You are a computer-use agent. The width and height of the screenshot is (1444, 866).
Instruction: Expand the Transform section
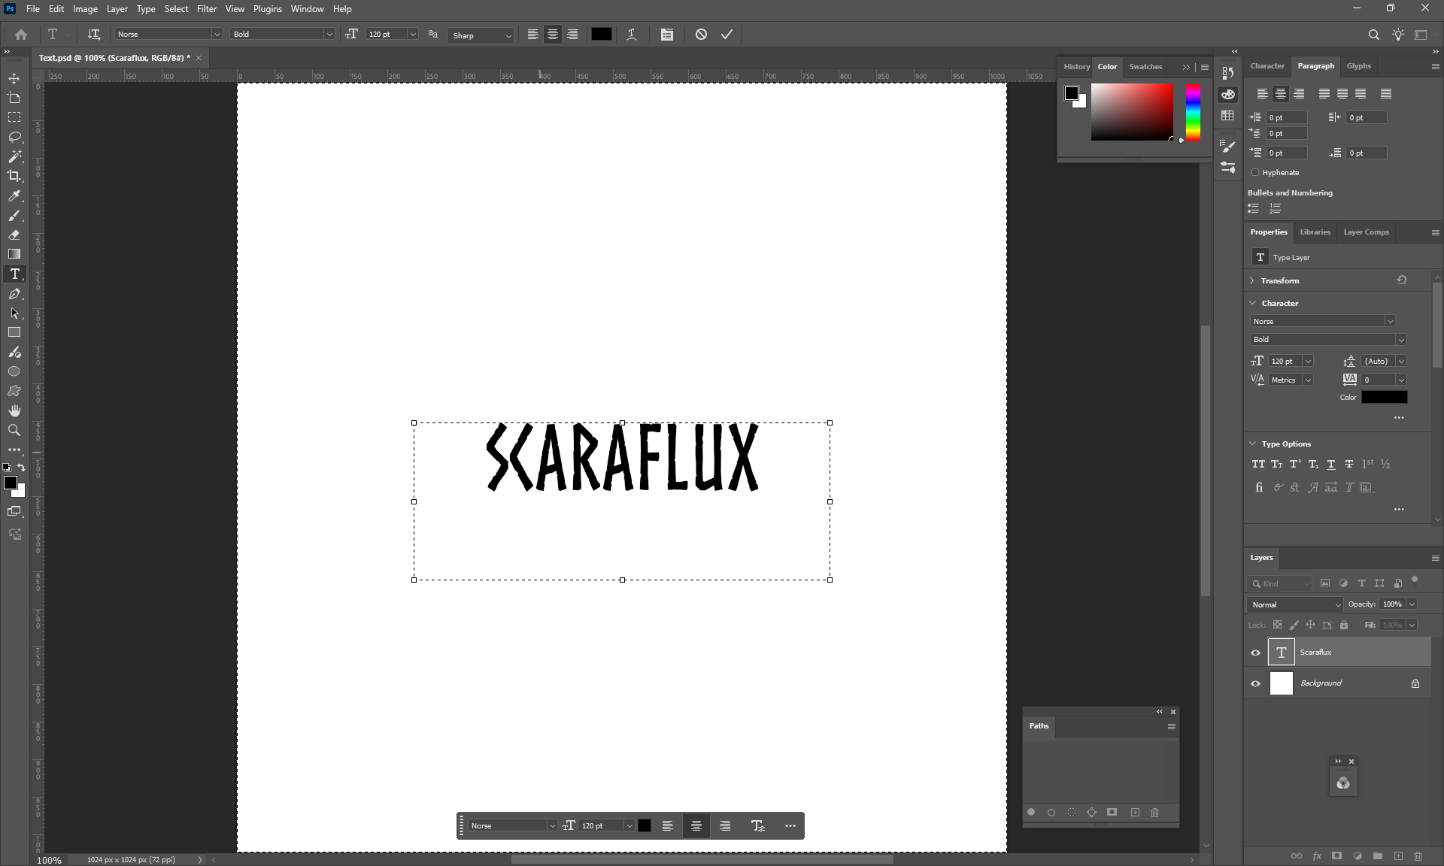click(x=1252, y=280)
